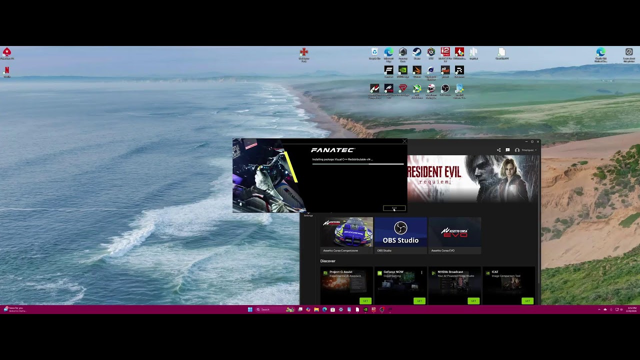The image size is (640, 360).
Task: Open Assetto Corsa Competizione desktop shortcut
Action: click(x=374, y=90)
